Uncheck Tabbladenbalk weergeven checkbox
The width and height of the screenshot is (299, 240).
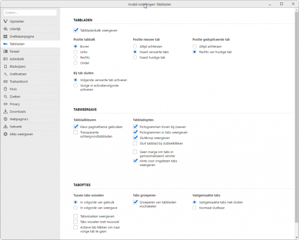[x=76, y=30]
